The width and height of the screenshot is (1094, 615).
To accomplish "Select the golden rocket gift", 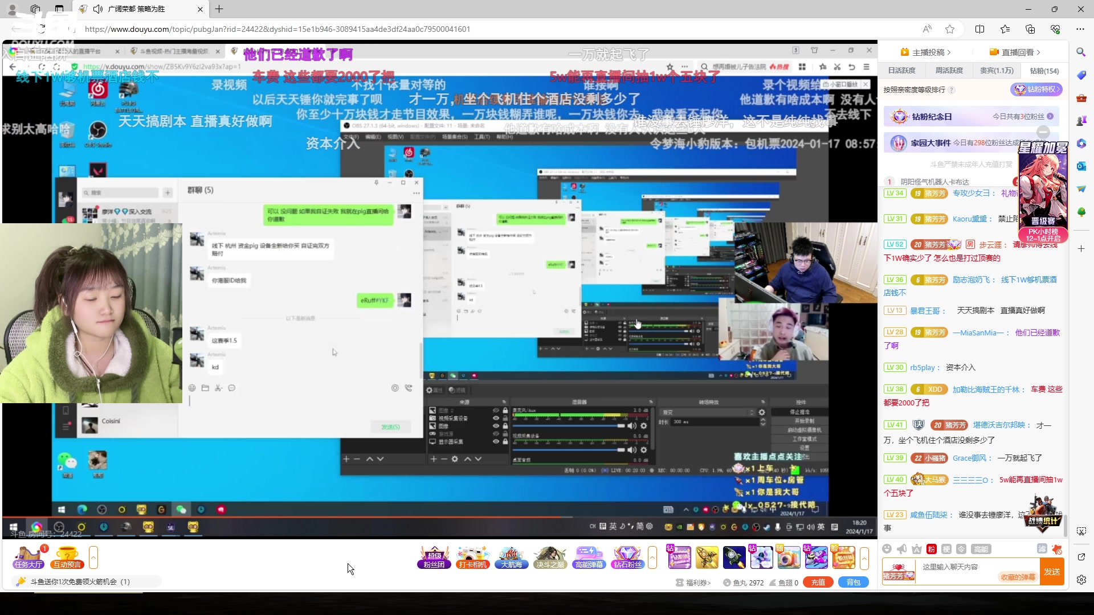I will click(x=707, y=557).
